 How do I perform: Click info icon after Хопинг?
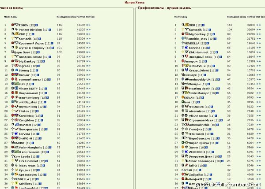click(38, 75)
